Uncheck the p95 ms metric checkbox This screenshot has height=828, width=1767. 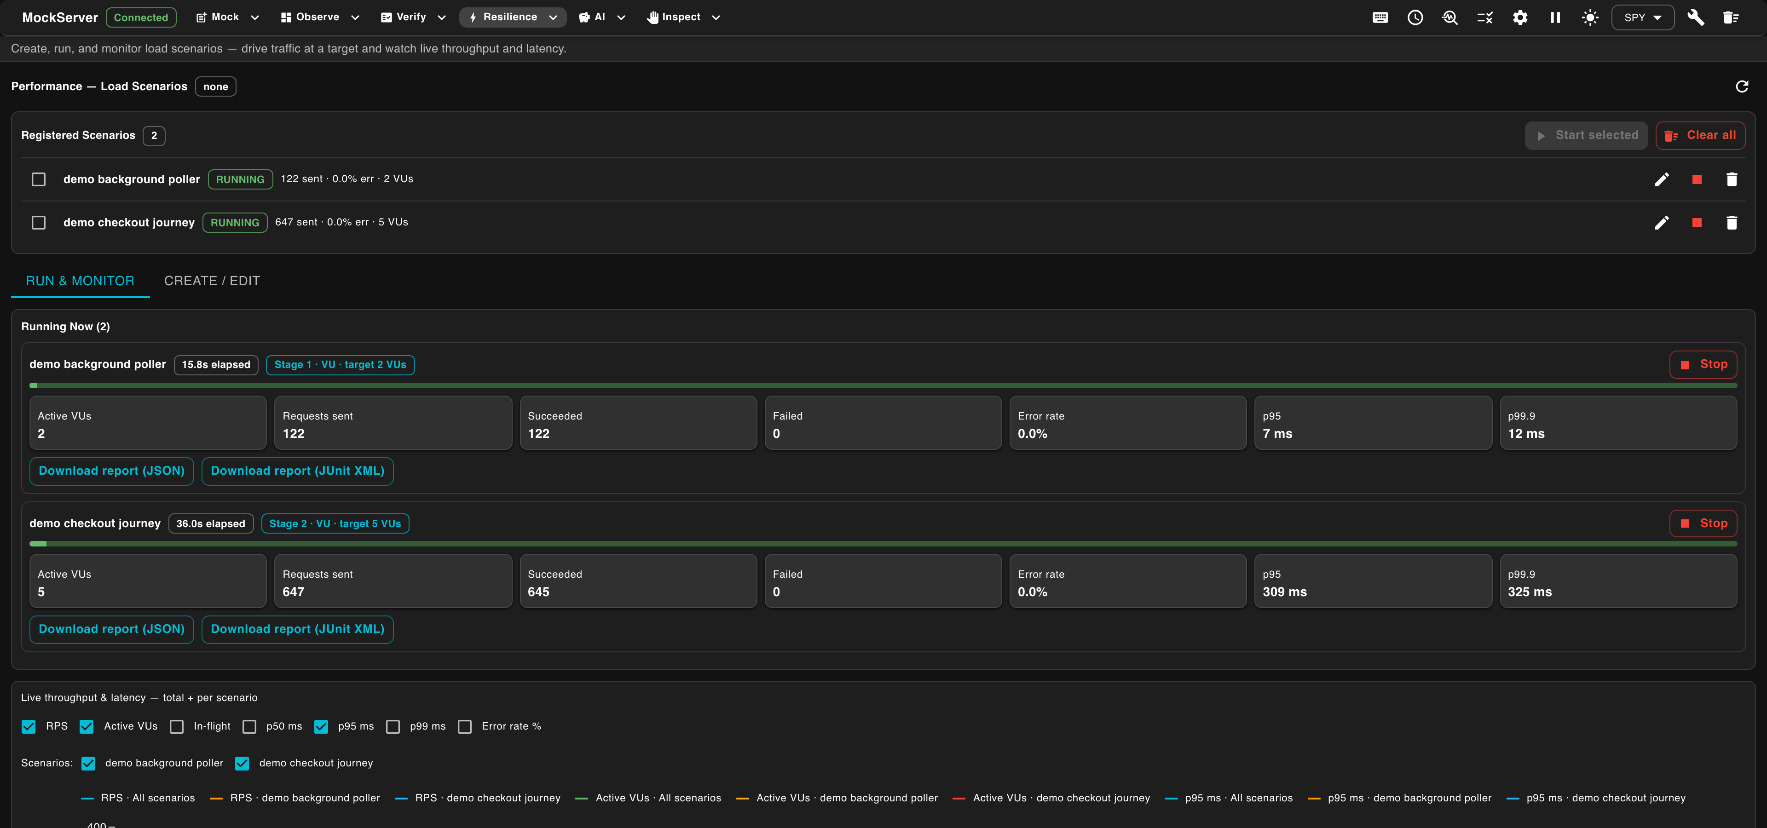tap(321, 726)
